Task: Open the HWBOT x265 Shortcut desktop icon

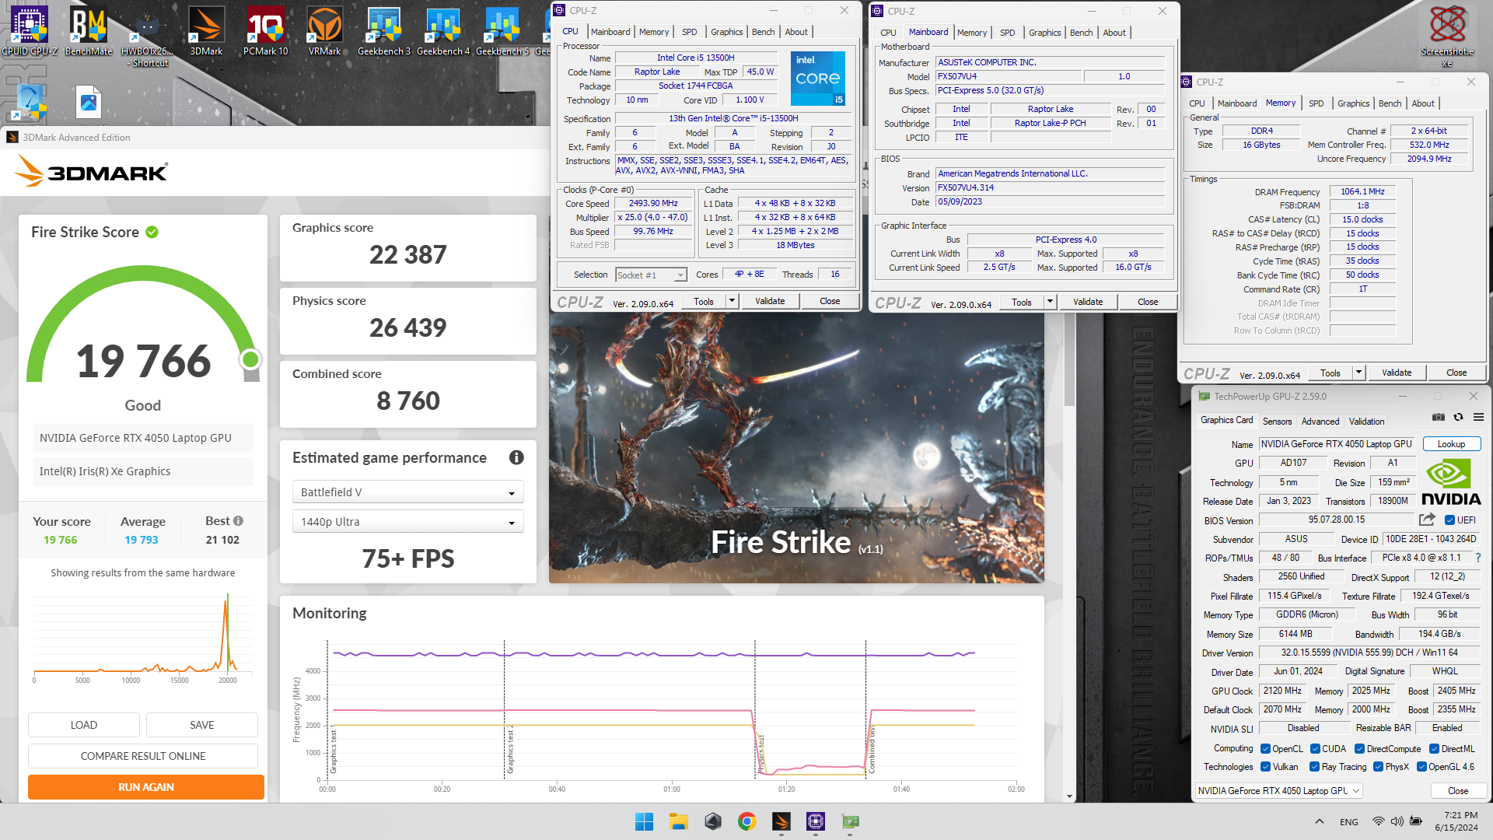Action: [x=148, y=37]
